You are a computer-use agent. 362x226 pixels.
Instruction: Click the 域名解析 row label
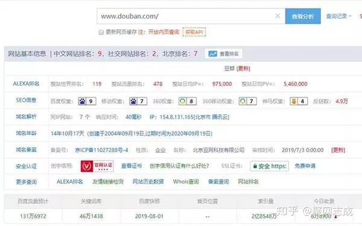click(26, 117)
